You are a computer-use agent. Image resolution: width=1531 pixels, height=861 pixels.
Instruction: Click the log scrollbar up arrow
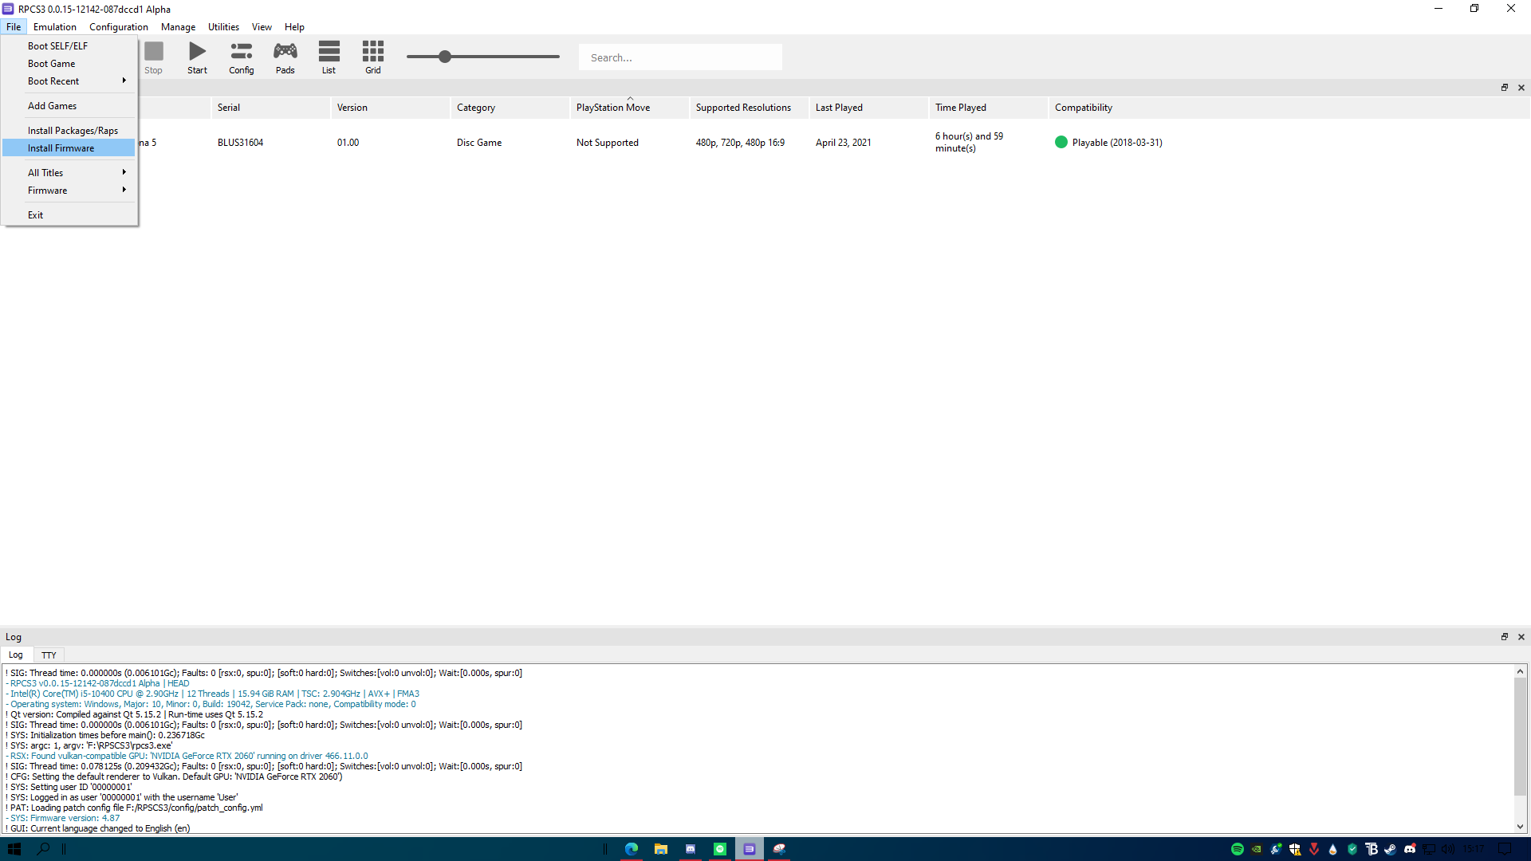tap(1520, 672)
